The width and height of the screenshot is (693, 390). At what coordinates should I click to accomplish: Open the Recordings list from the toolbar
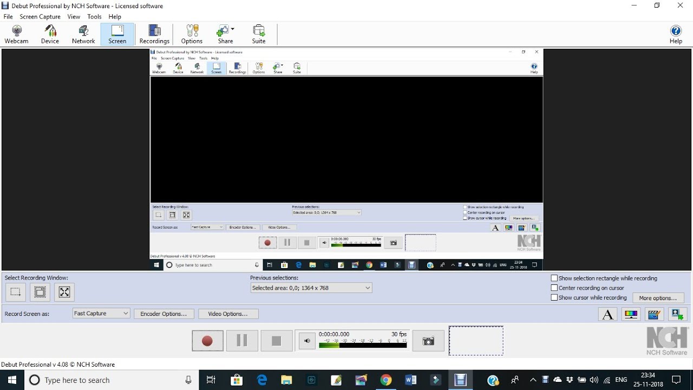coord(154,34)
